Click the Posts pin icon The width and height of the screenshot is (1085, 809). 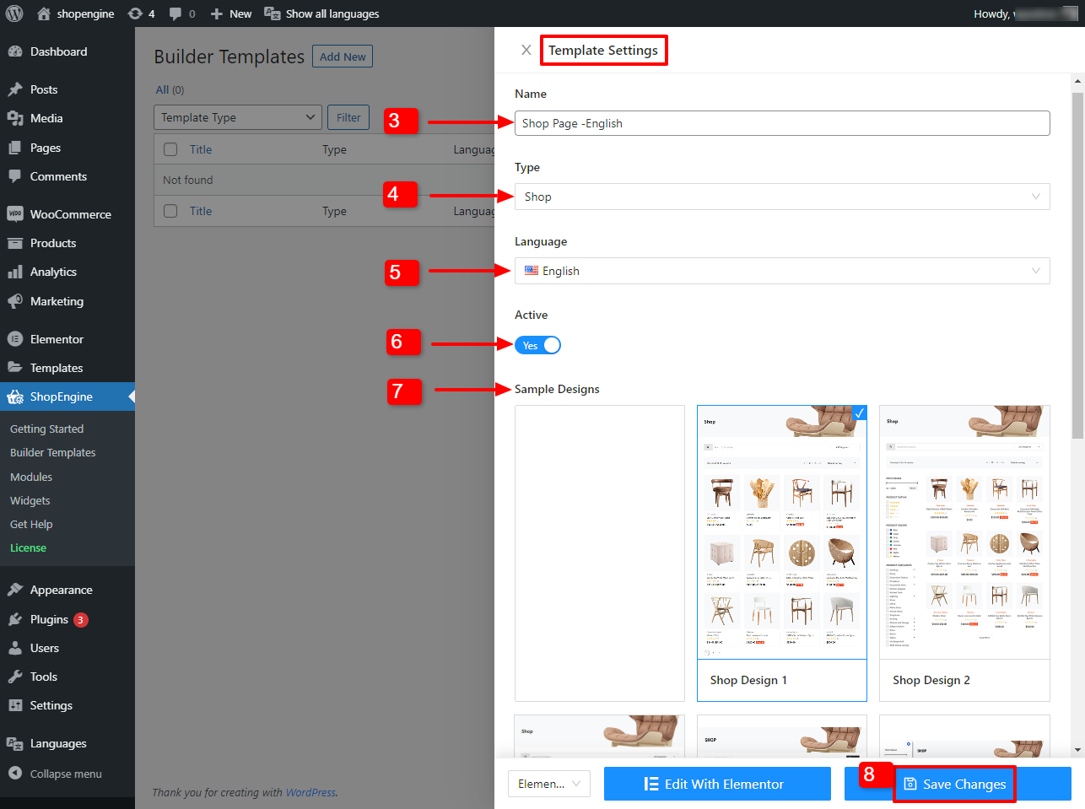coord(15,89)
